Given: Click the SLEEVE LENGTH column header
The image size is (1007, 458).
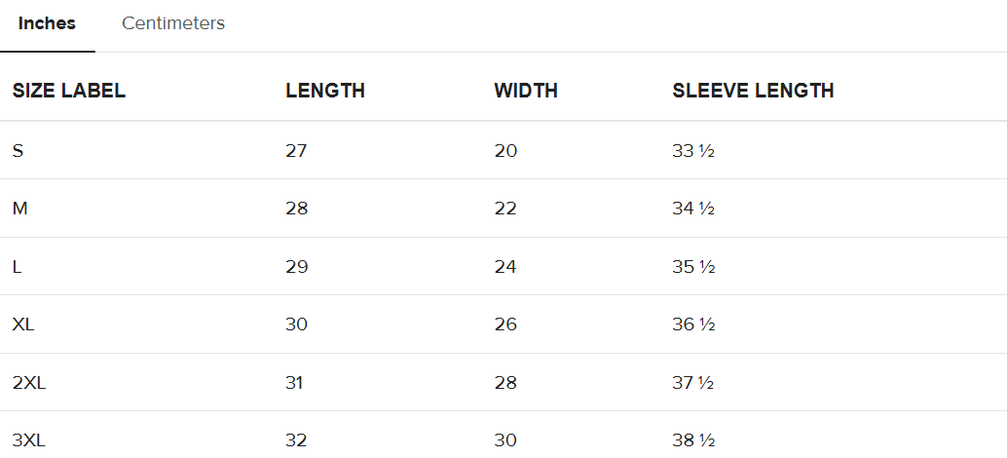Looking at the screenshot, I should click(x=753, y=91).
